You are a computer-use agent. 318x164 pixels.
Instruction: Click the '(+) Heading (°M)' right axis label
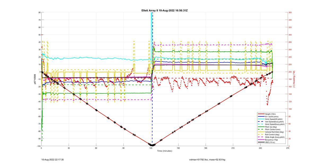click(294, 79)
